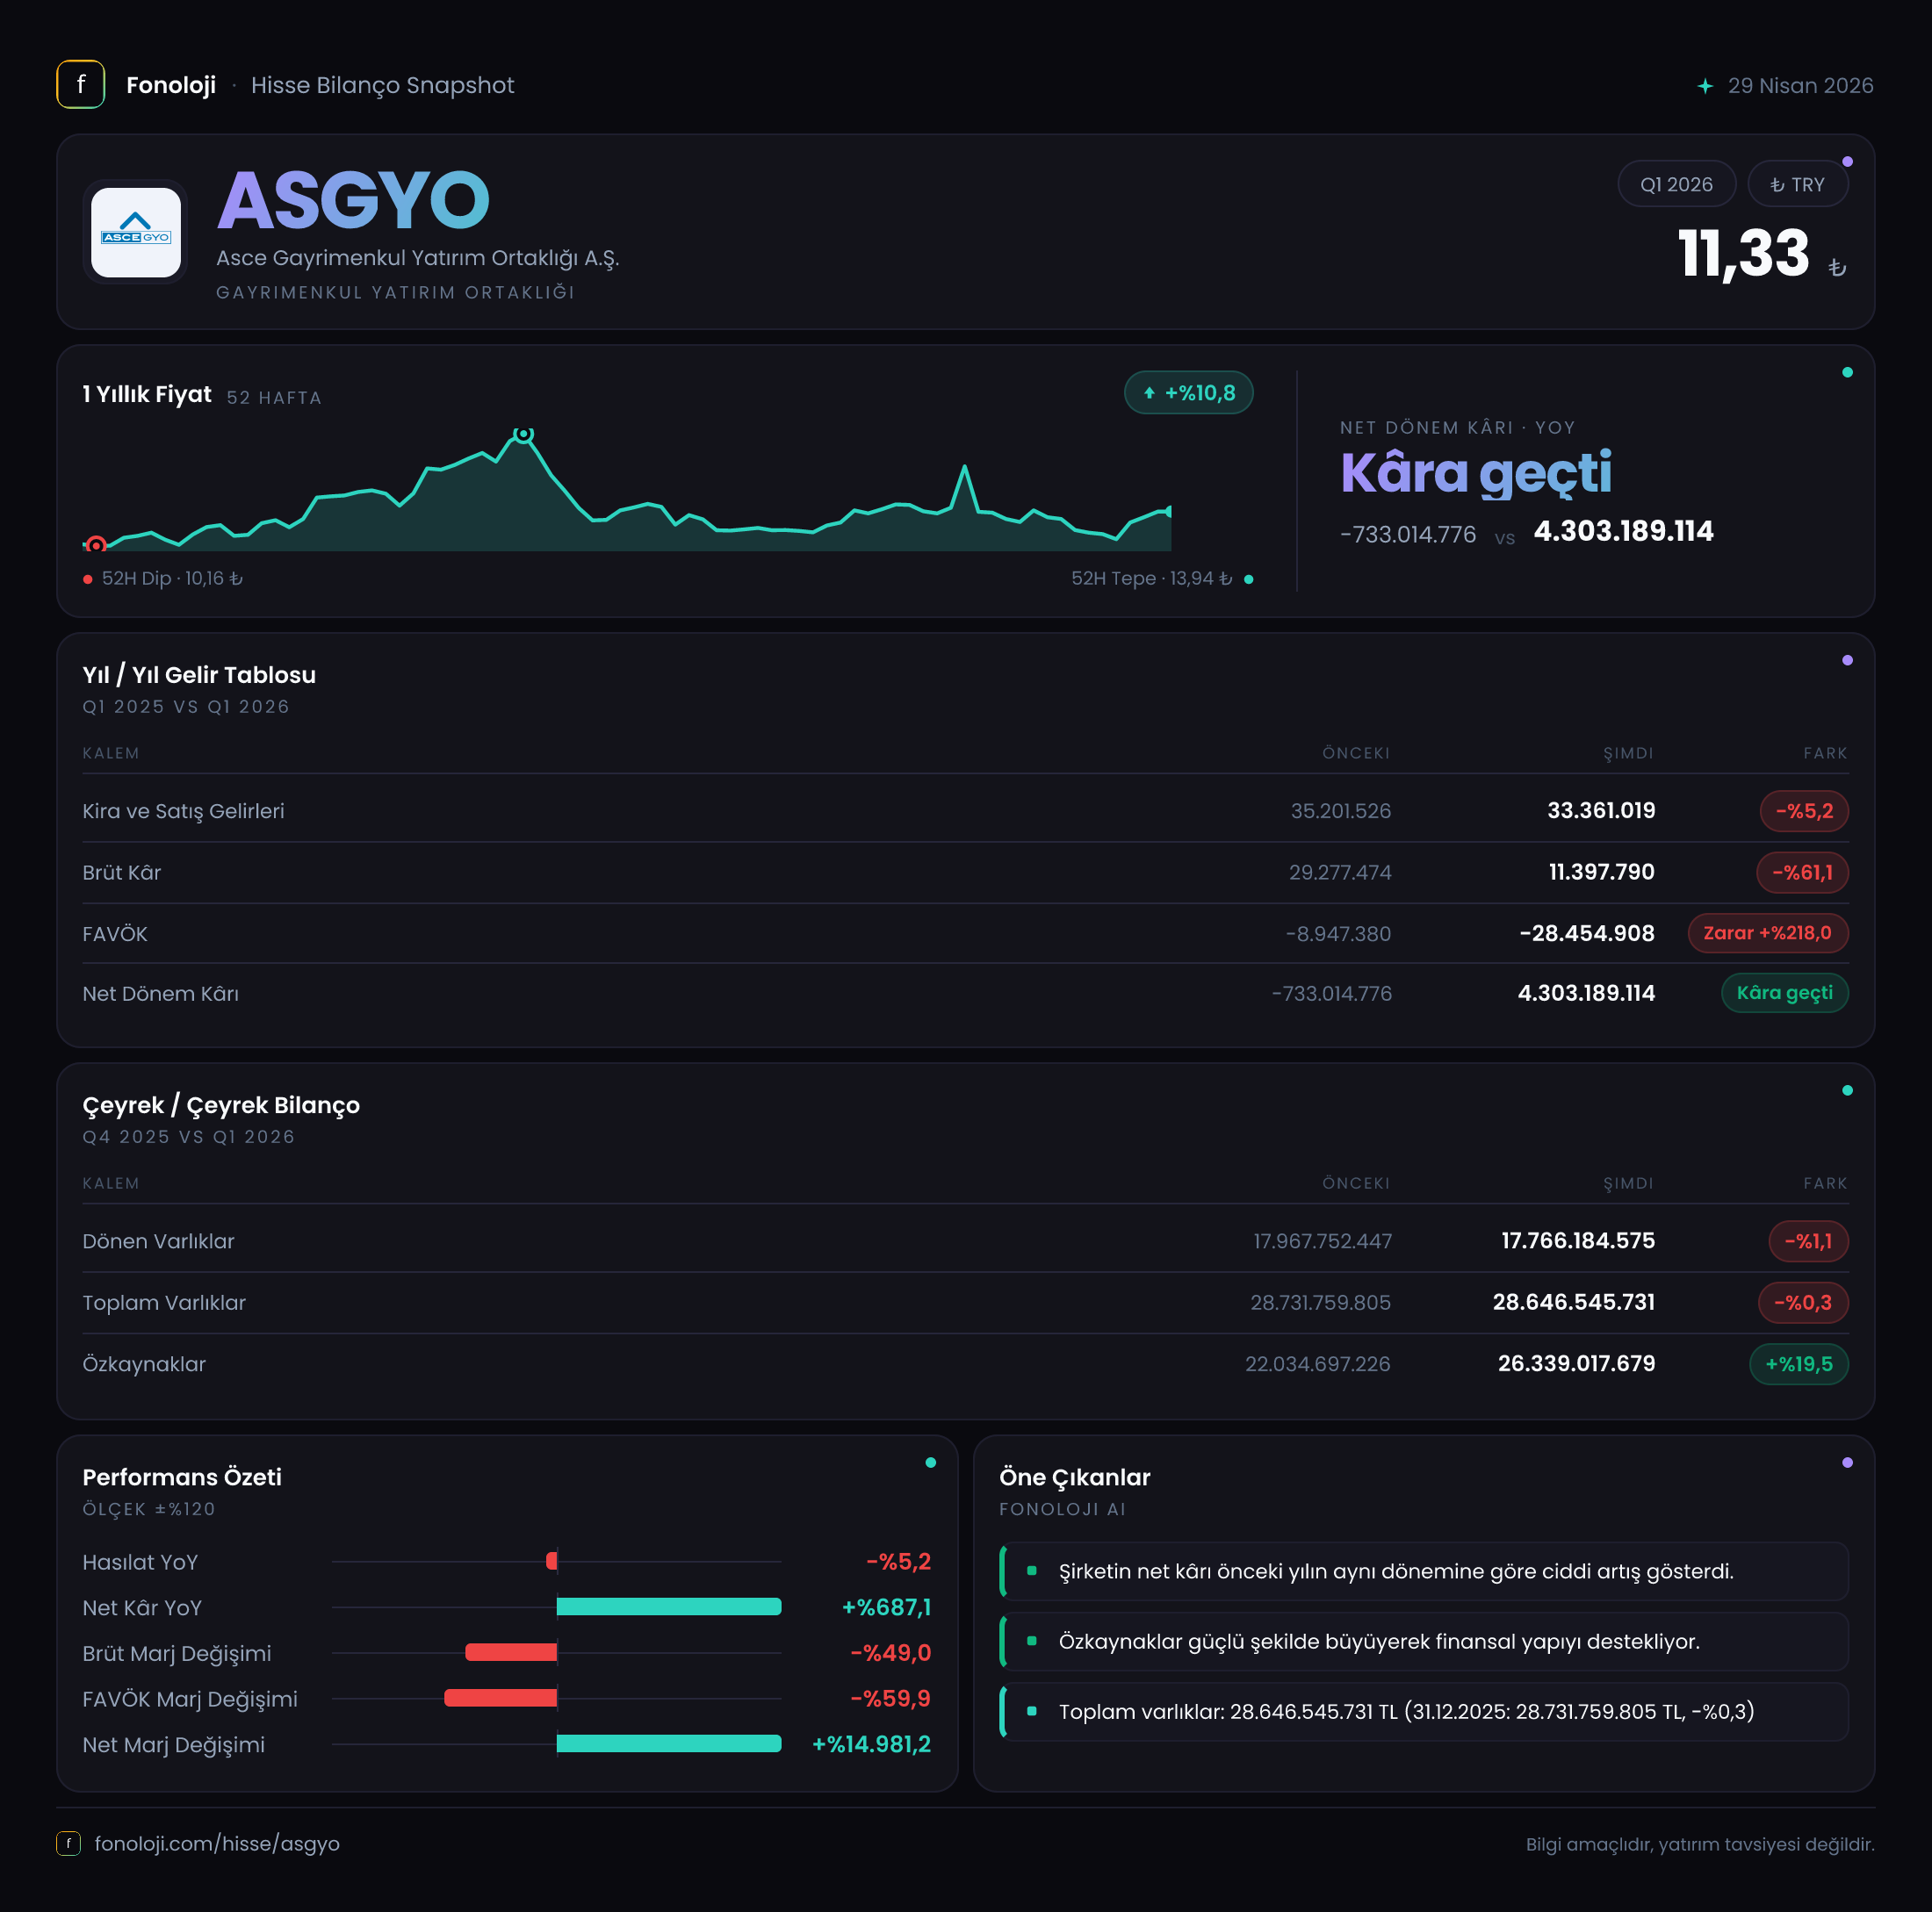The height and width of the screenshot is (1912, 1932).
Task: Click the red 52-week low marker on the chart
Action: click(96, 544)
